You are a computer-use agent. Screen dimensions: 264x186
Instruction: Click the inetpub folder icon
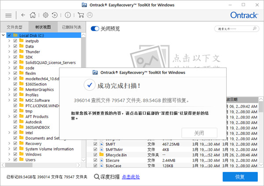tap(22, 41)
